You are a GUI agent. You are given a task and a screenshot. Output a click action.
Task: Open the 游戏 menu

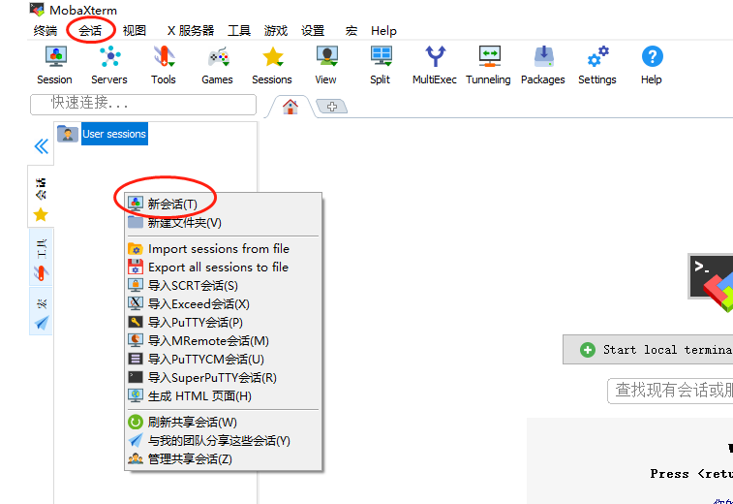(276, 31)
